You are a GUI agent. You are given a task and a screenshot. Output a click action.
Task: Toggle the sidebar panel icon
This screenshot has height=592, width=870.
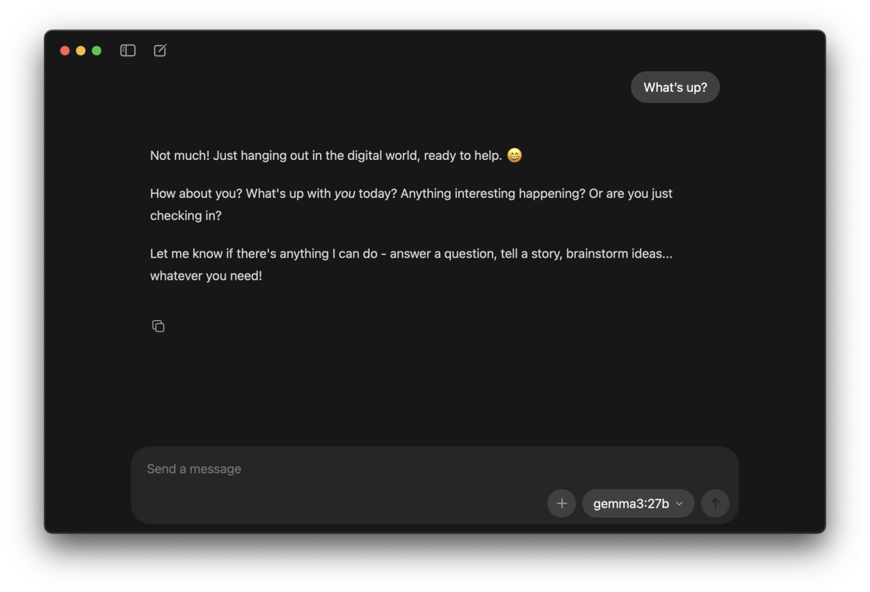128,51
